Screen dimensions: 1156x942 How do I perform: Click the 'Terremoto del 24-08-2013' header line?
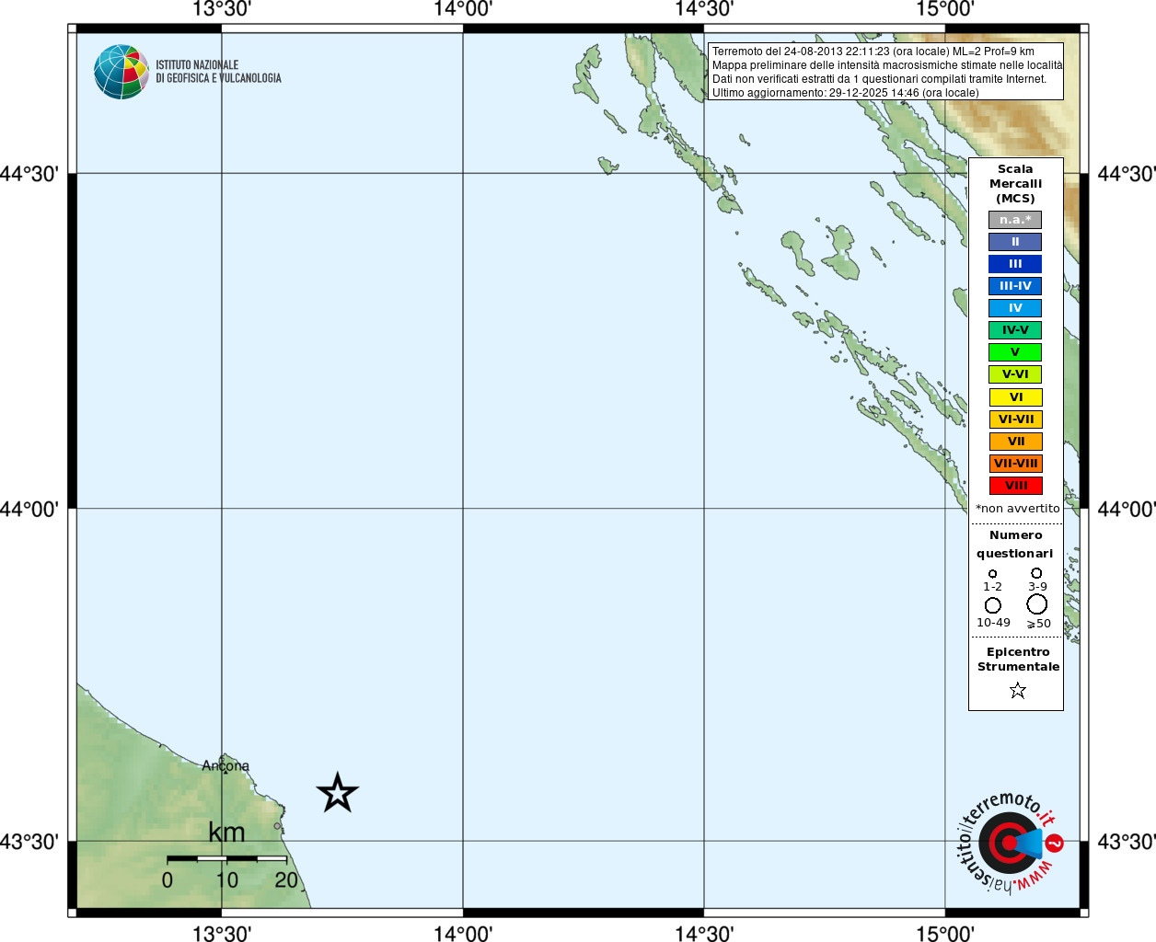pyautogui.click(x=873, y=52)
